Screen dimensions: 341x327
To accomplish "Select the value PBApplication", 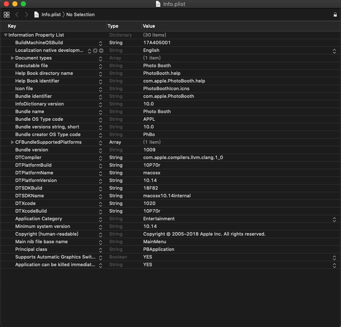I will pos(159,249).
